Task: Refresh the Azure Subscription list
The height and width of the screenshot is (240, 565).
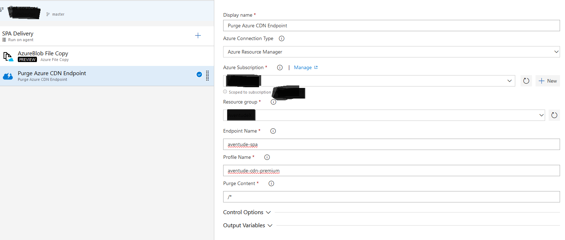Action: click(526, 81)
